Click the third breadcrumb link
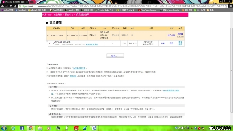 pyautogui.click(x=69, y=15)
